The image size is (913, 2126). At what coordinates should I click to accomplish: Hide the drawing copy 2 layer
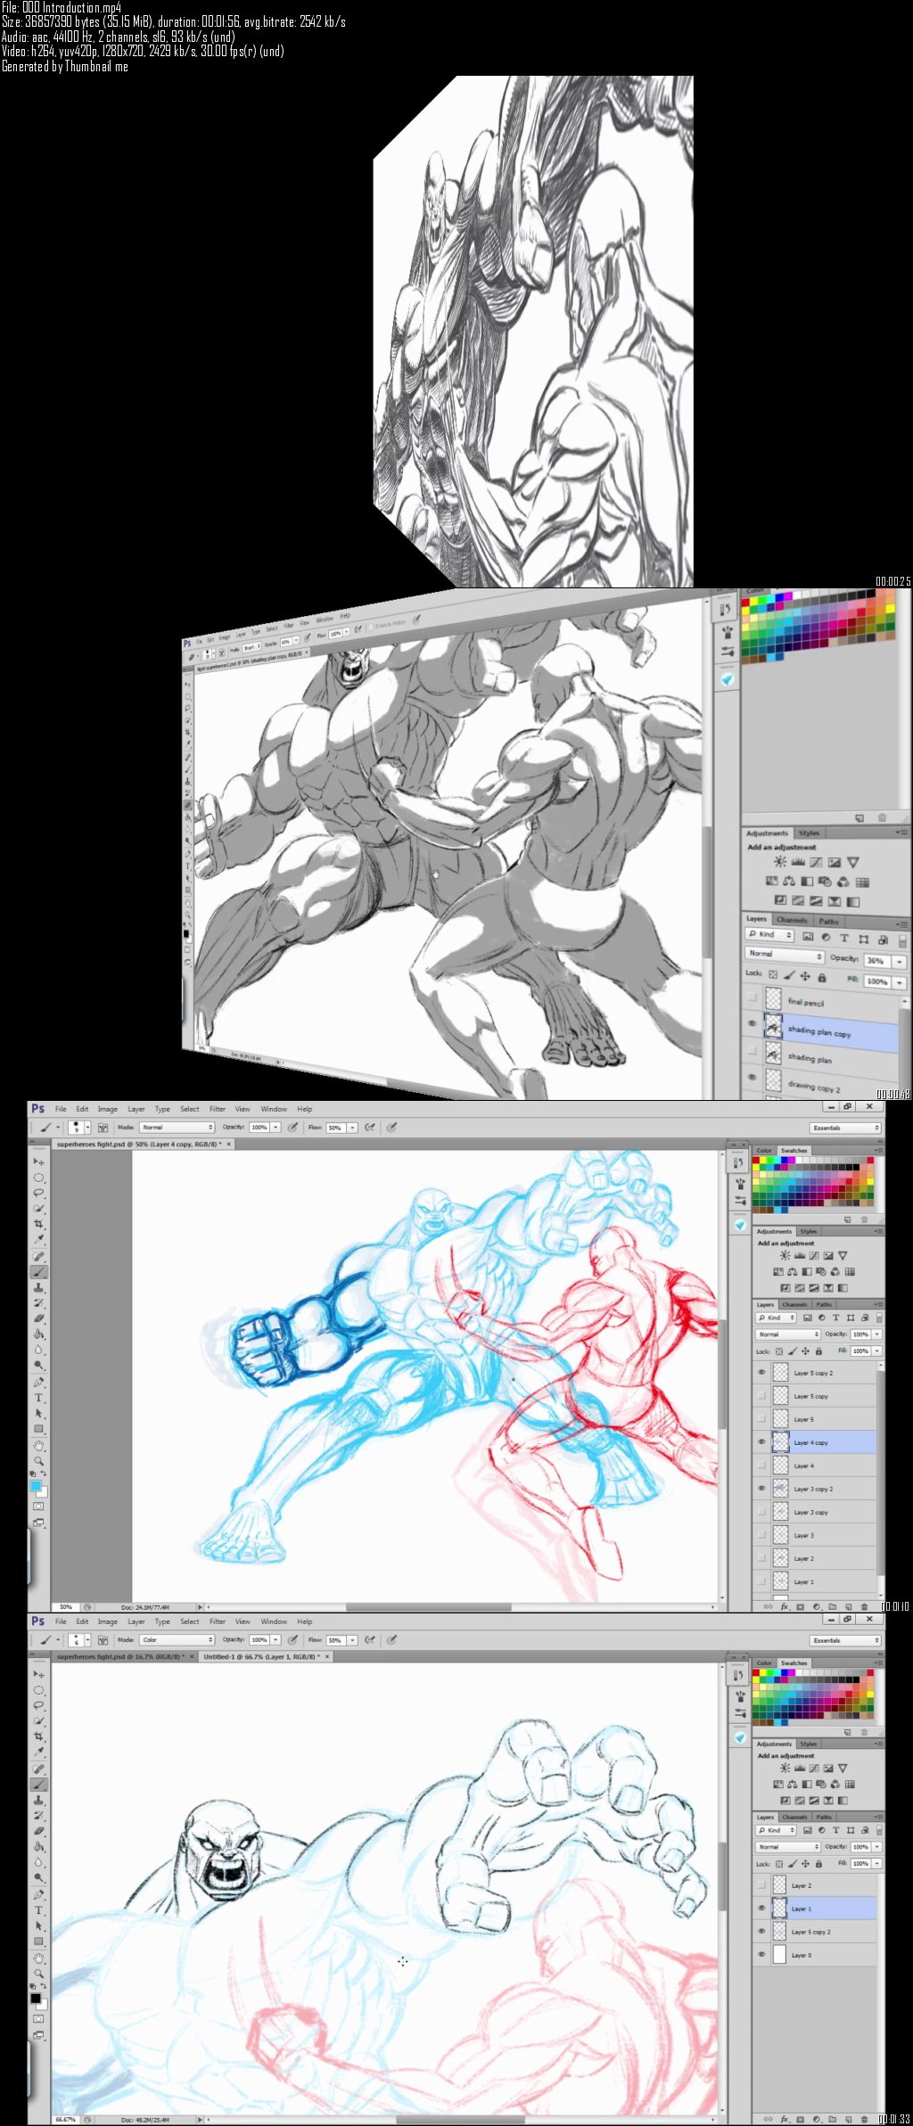tap(753, 1077)
